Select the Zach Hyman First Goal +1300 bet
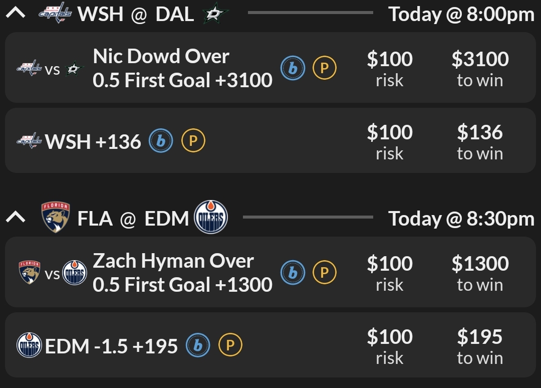Image resolution: width=541 pixels, height=388 pixels. click(182, 273)
